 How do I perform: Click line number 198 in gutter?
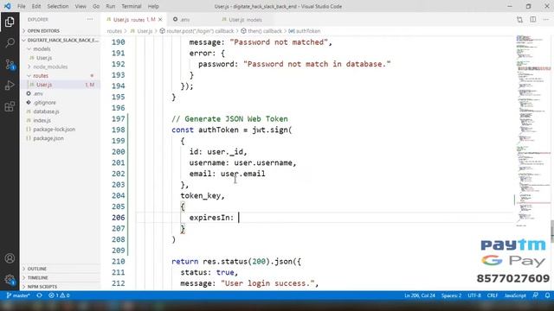pyautogui.click(x=118, y=130)
